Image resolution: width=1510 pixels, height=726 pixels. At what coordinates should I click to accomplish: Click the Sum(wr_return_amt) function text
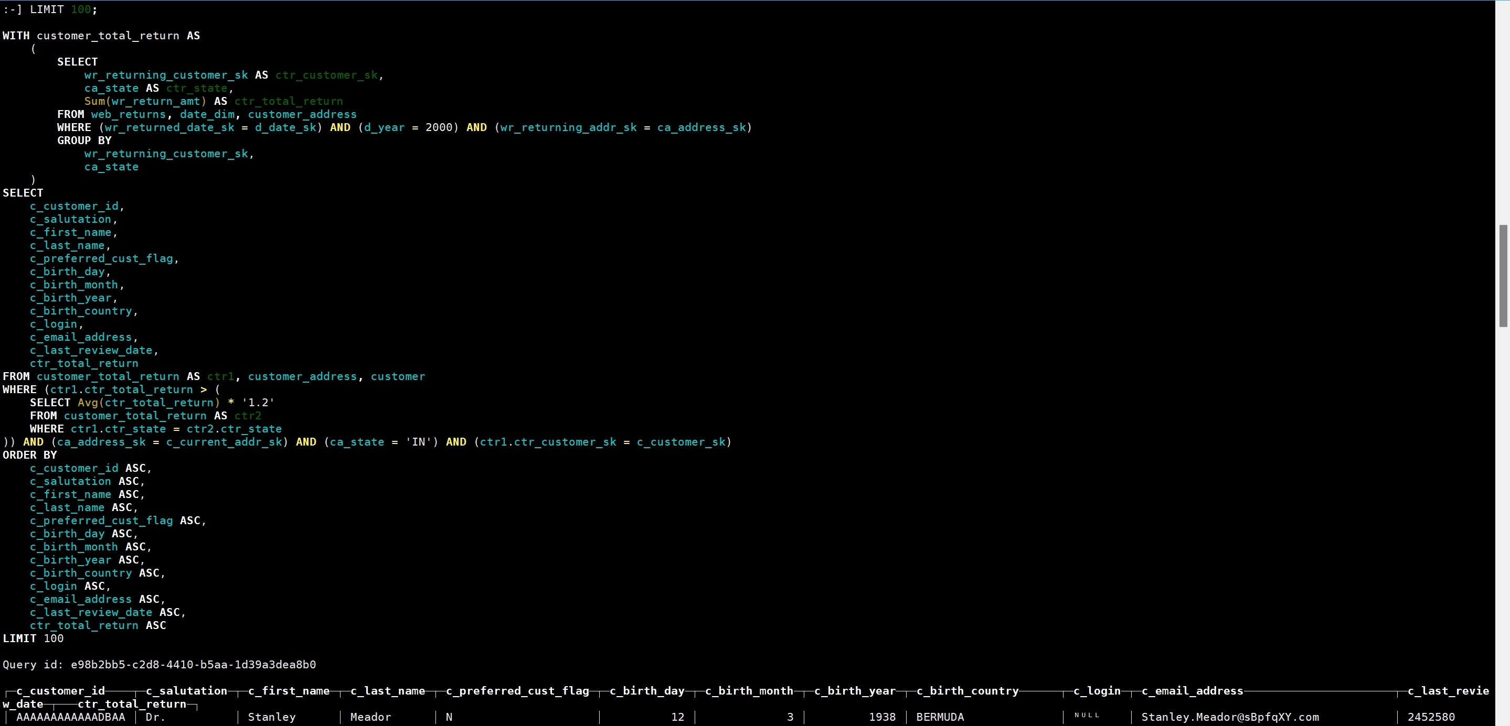[x=145, y=101]
